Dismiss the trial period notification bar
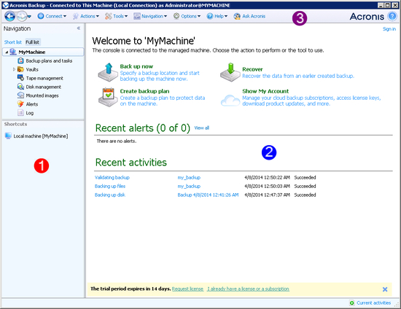401x309 pixels. 385,289
